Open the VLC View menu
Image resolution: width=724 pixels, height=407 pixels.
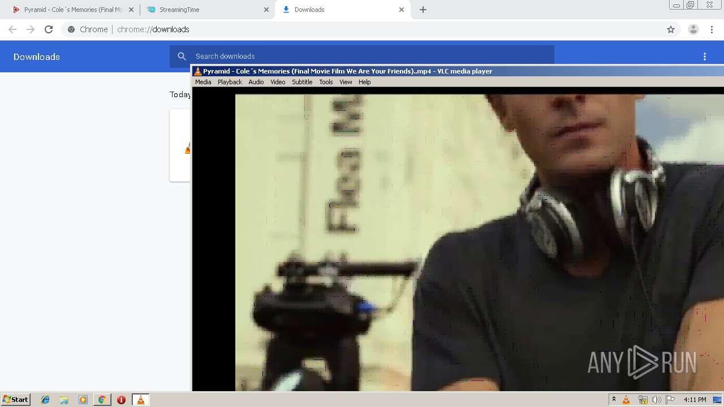[346, 82]
